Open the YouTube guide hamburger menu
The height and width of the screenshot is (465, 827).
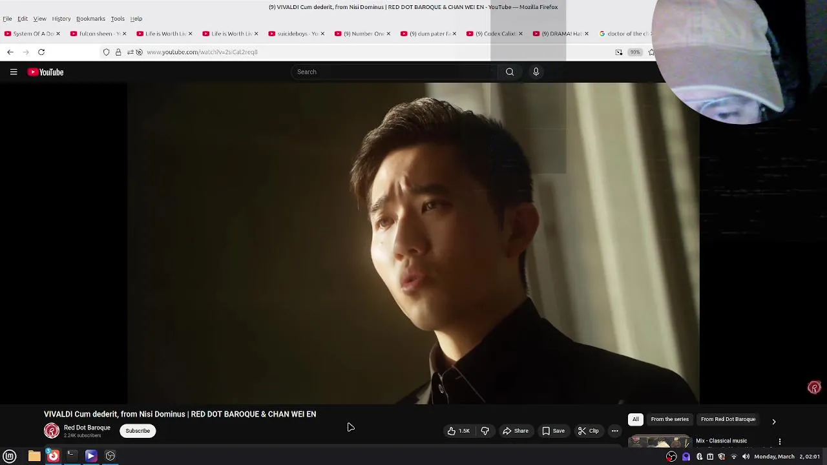click(x=14, y=72)
